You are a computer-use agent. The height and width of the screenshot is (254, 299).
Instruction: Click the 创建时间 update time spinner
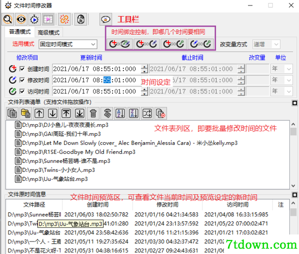(x=144, y=69)
